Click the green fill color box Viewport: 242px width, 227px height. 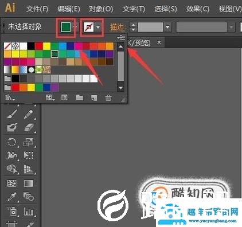point(65,27)
